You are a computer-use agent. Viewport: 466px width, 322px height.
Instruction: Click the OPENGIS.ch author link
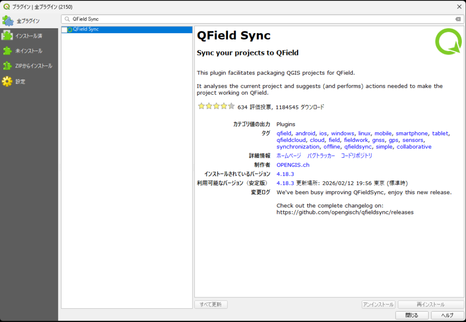click(x=293, y=165)
